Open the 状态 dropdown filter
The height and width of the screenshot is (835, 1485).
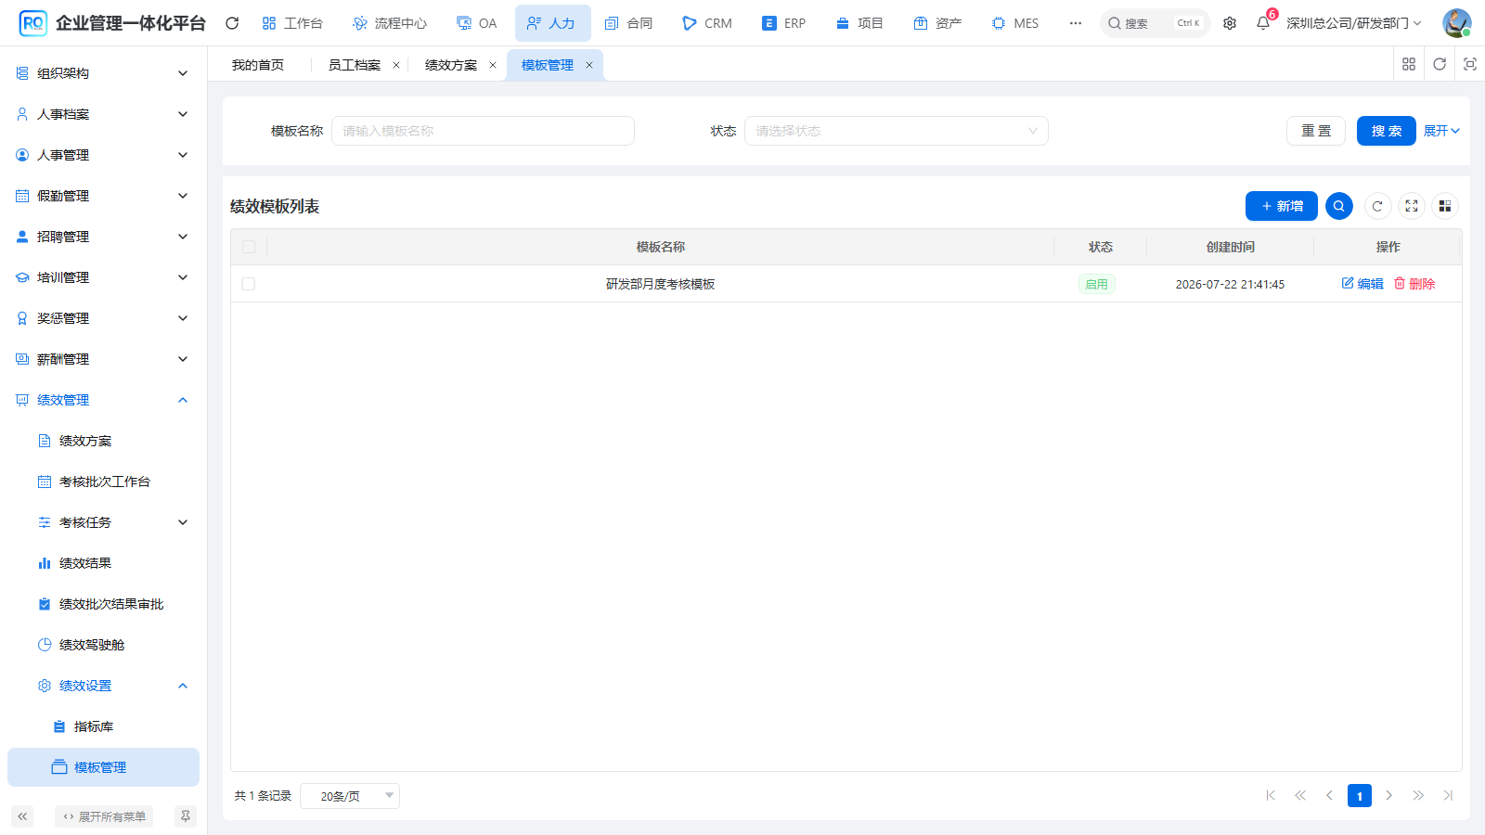(x=897, y=131)
